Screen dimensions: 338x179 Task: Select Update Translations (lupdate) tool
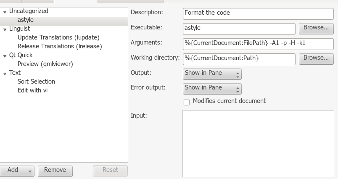58,37
